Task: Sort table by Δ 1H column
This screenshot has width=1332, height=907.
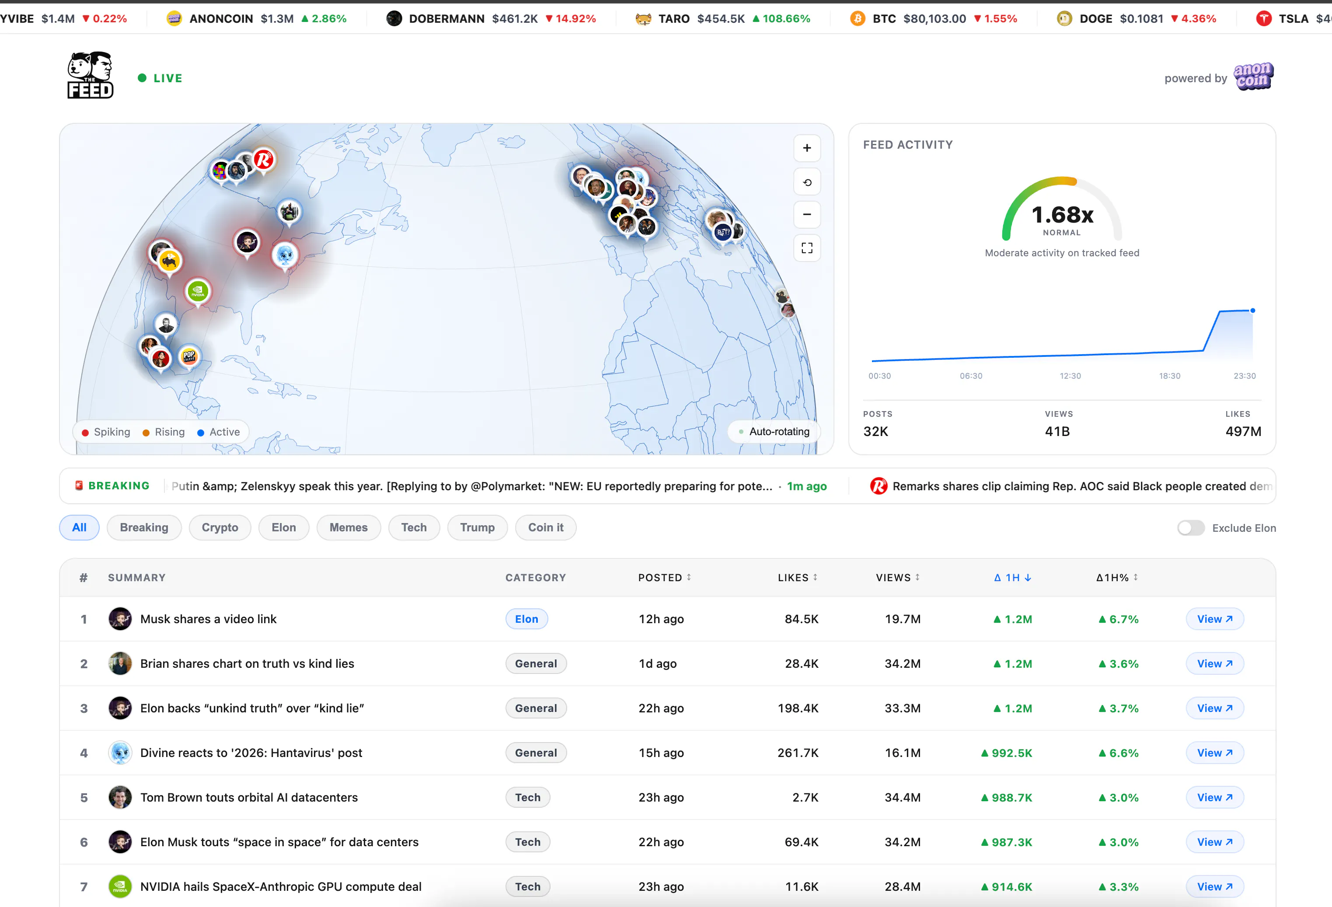Action: (x=1013, y=577)
